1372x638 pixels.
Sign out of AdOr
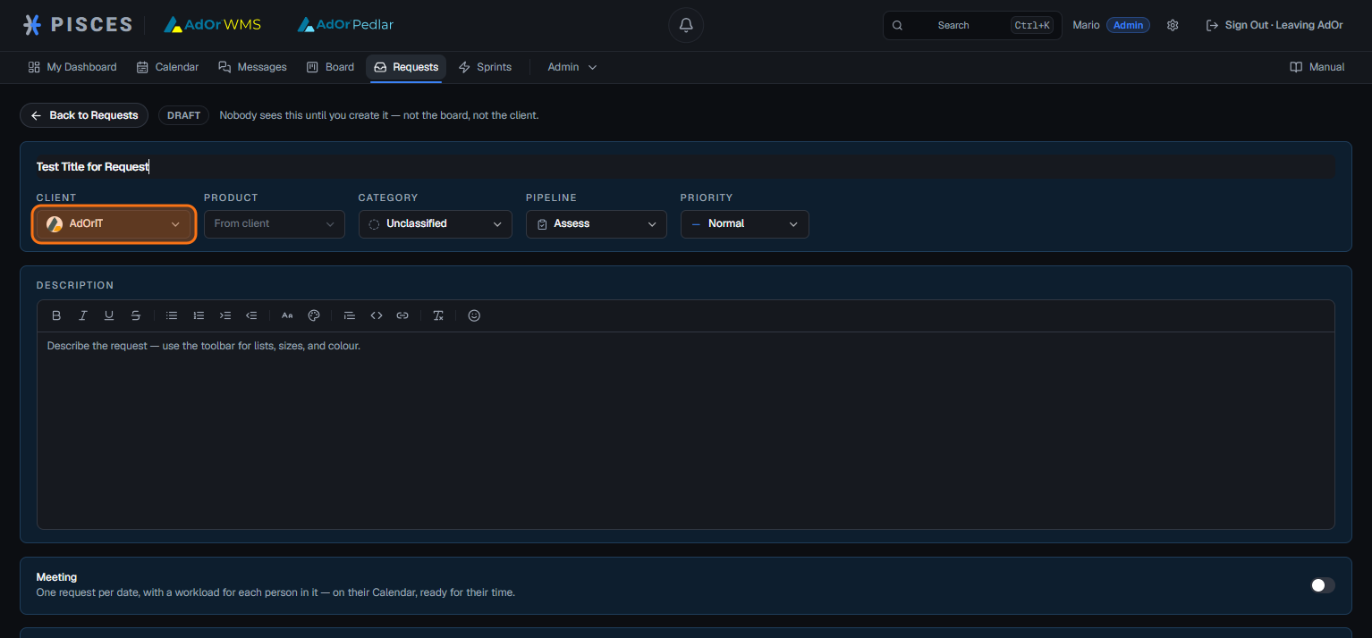[1275, 25]
